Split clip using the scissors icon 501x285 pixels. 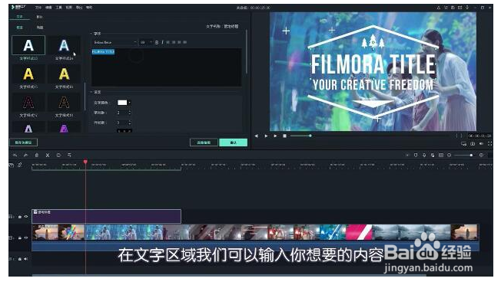[48, 155]
